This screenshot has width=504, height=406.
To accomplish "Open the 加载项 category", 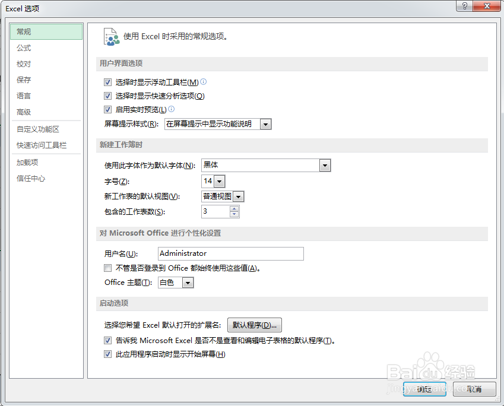I will [x=46, y=162].
